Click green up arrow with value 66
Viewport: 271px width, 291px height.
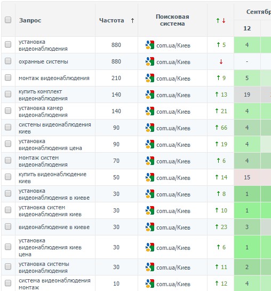click(217, 127)
